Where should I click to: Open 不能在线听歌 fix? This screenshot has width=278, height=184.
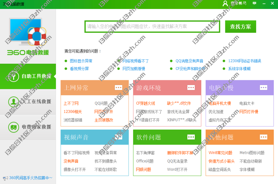tap(106, 170)
